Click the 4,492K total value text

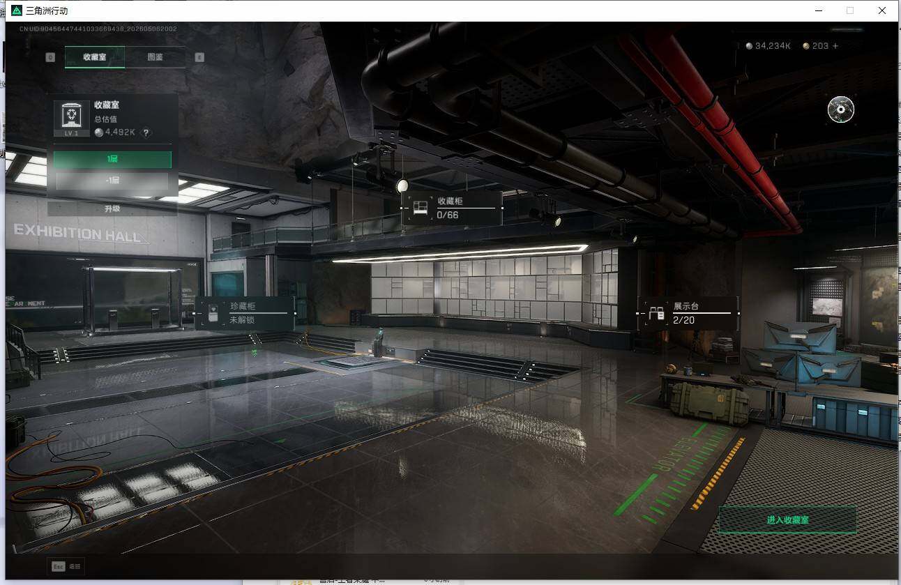[x=121, y=132]
